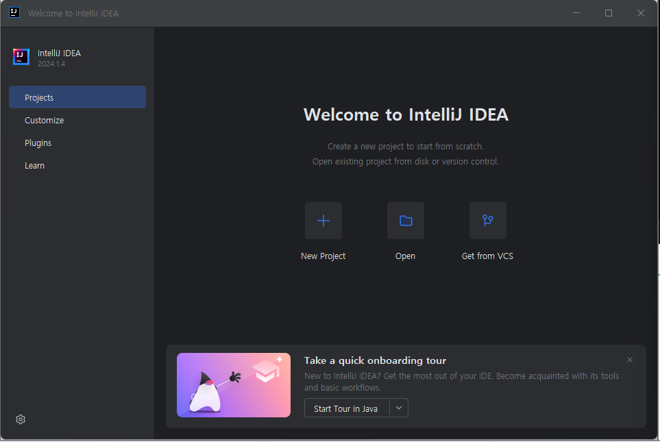Click the New Project label
The height and width of the screenshot is (442, 660).
(x=323, y=256)
